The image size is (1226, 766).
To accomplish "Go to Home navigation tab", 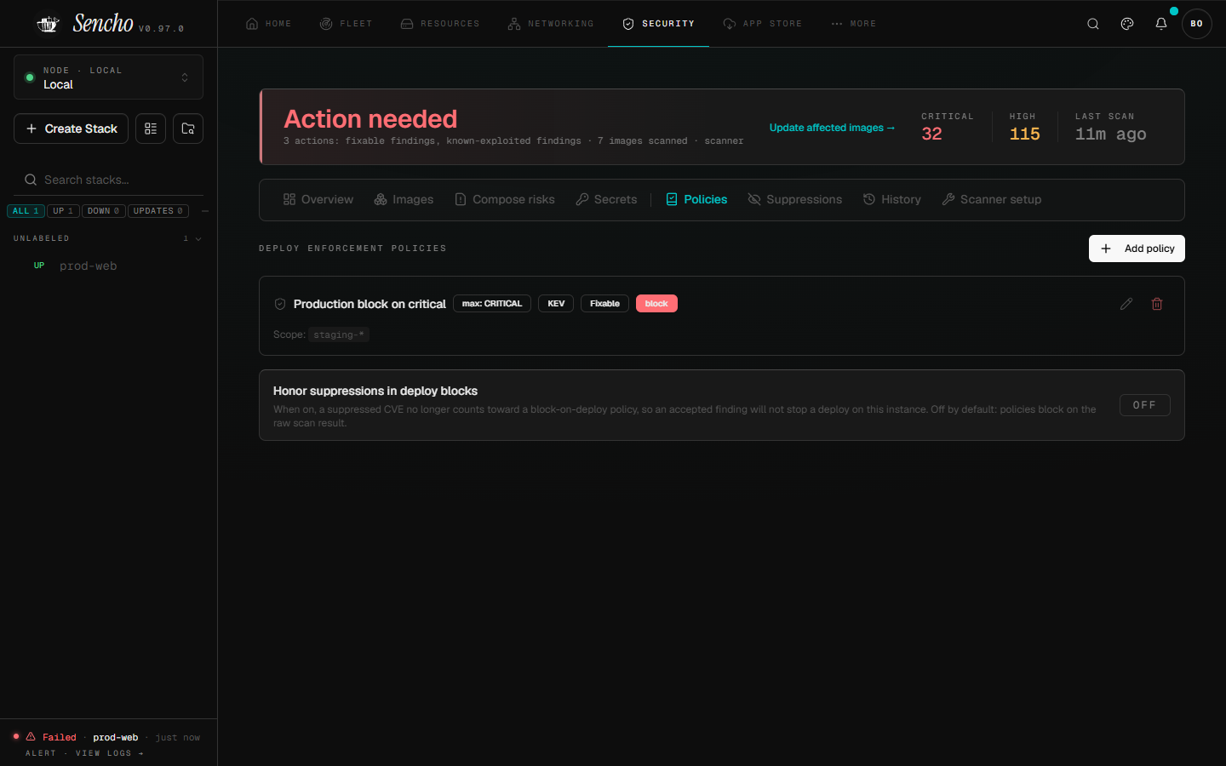I will 268,24.
